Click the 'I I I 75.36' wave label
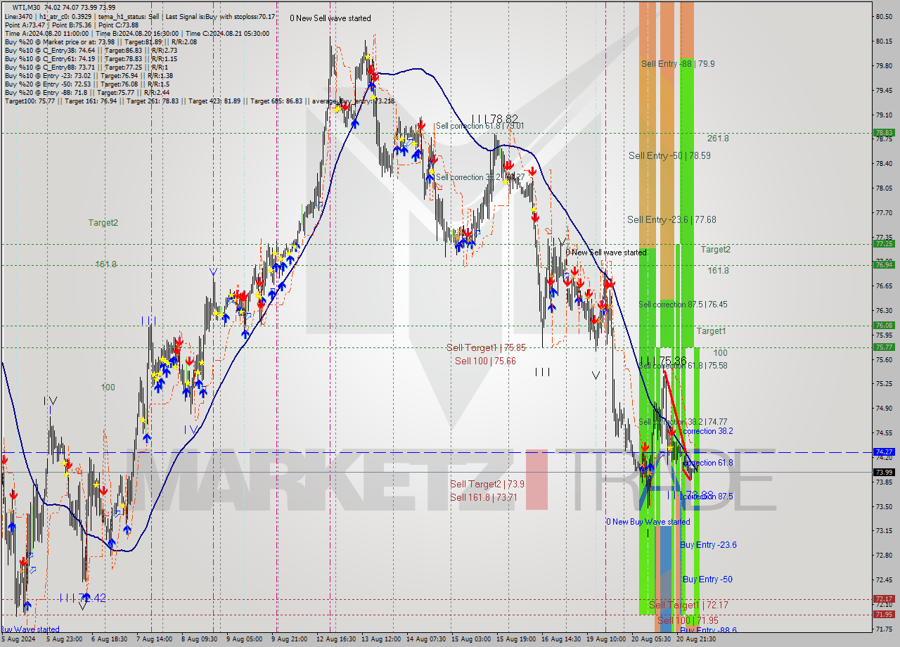This screenshot has width=900, height=647. pyautogui.click(x=662, y=361)
